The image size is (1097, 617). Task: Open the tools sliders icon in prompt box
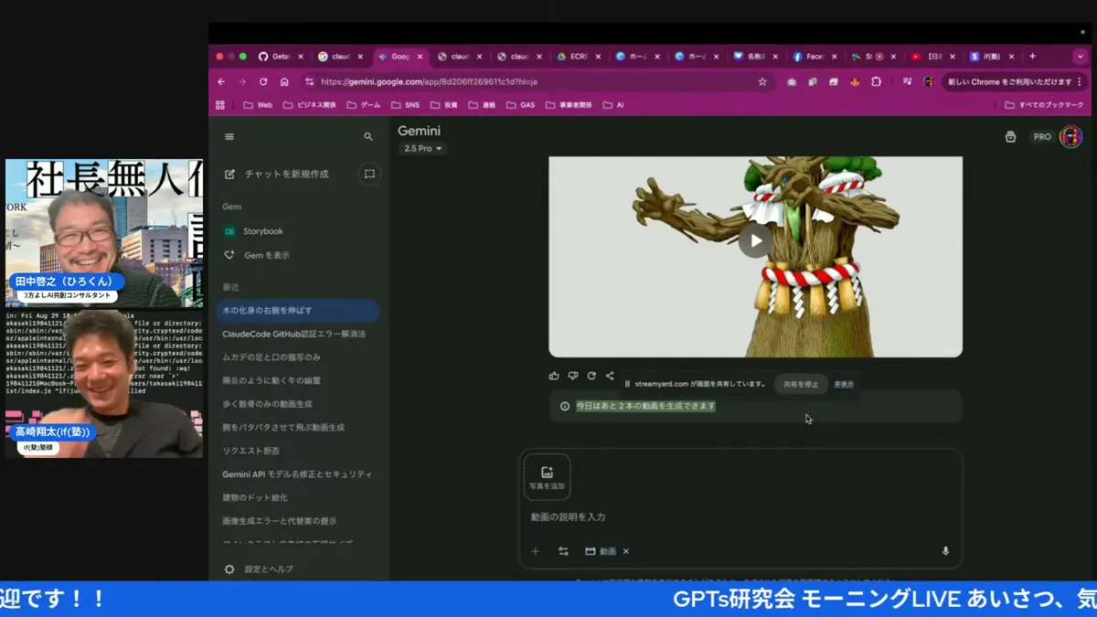[563, 551]
